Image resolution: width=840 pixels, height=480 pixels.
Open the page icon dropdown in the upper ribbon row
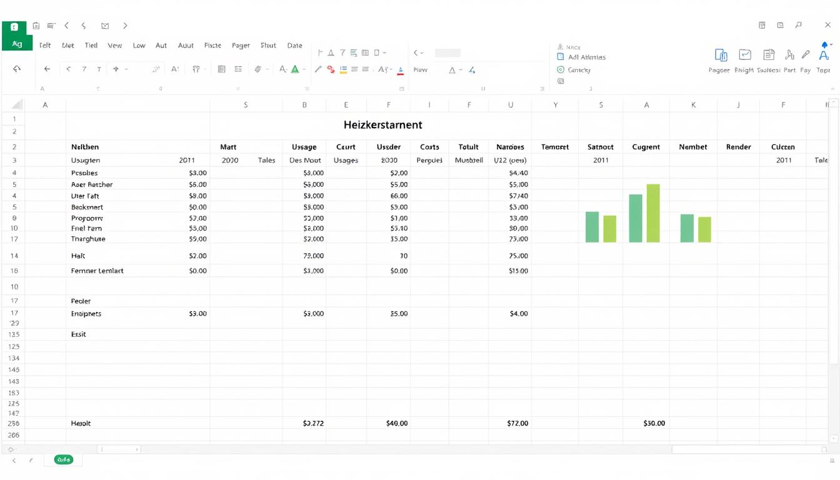[x=384, y=53]
